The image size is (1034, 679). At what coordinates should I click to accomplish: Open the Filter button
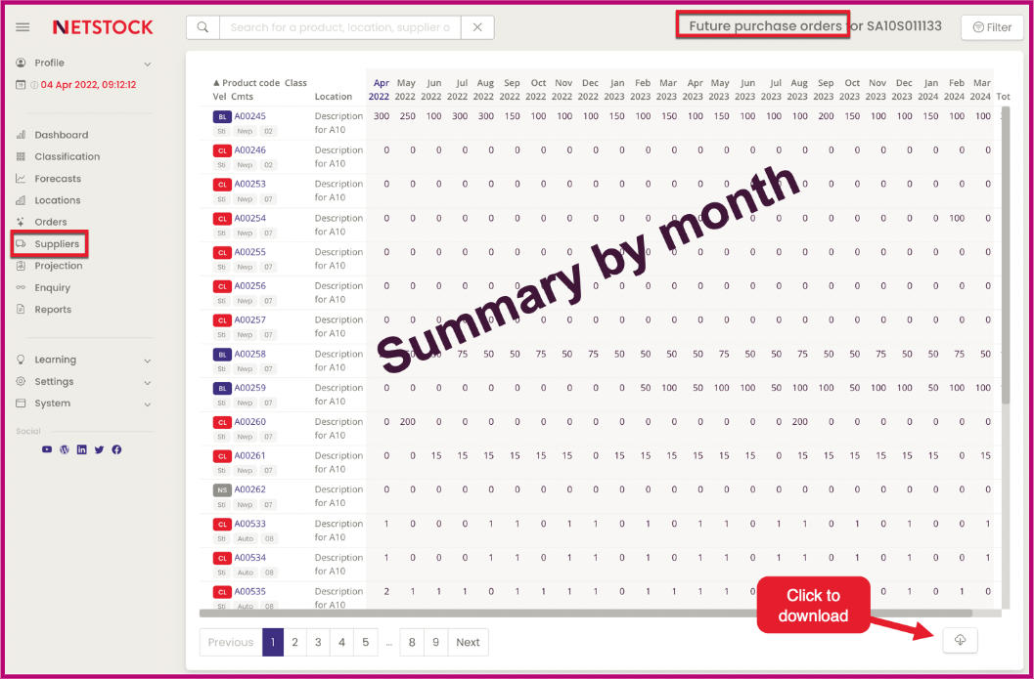992,27
